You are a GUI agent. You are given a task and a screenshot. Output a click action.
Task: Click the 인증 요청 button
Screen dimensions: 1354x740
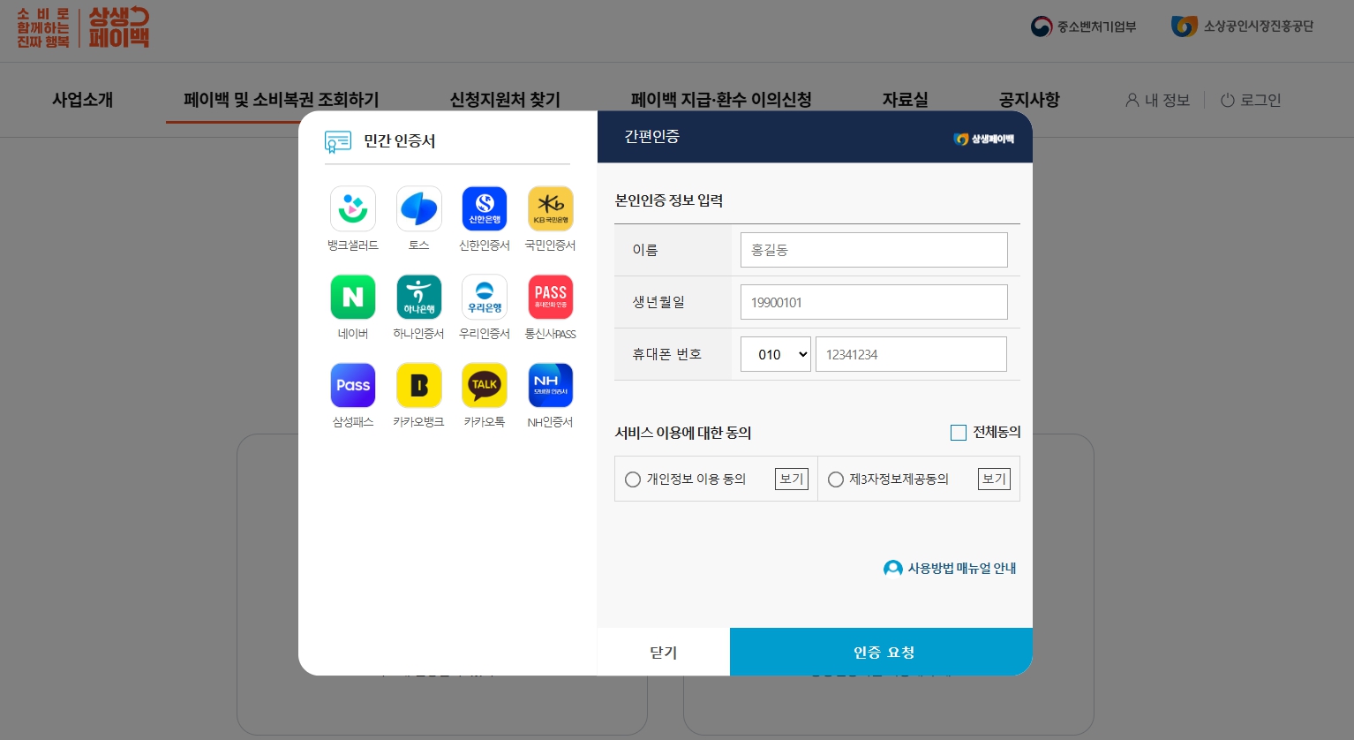pos(881,652)
